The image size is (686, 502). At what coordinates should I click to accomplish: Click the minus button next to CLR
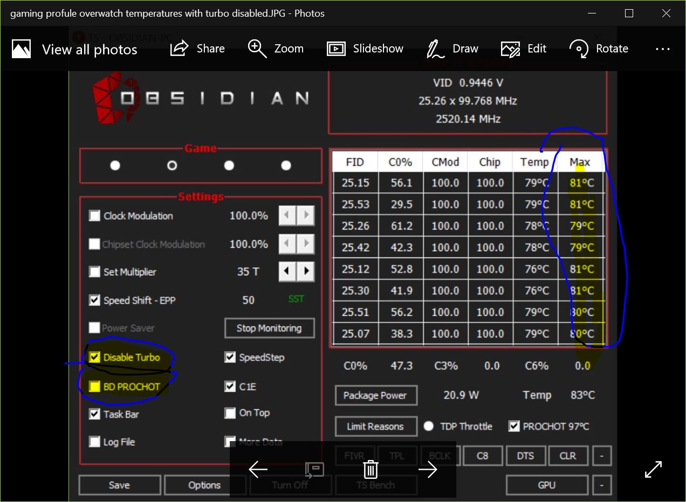(x=602, y=456)
